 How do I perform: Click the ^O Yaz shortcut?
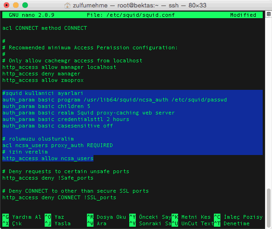[54, 217]
